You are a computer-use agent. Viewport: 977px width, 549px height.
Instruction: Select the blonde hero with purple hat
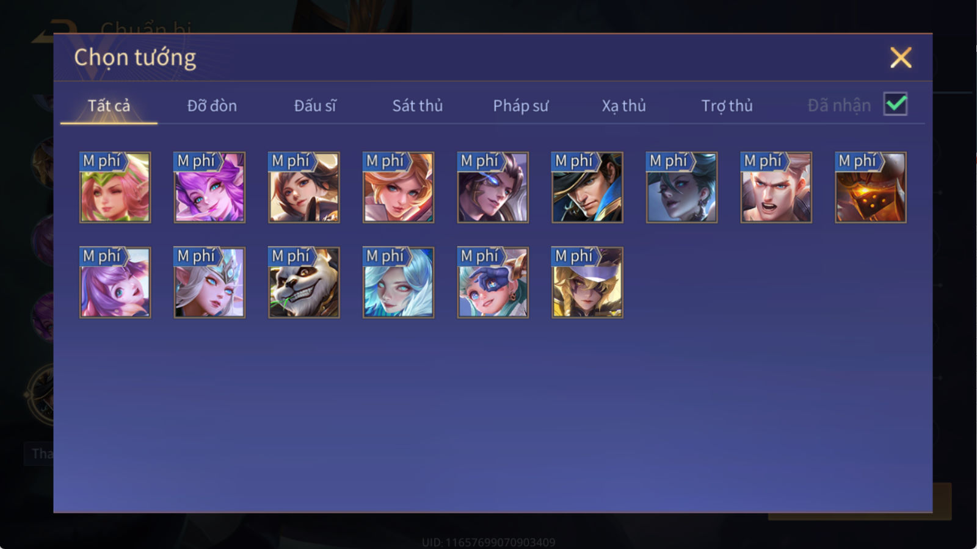pyautogui.click(x=587, y=282)
